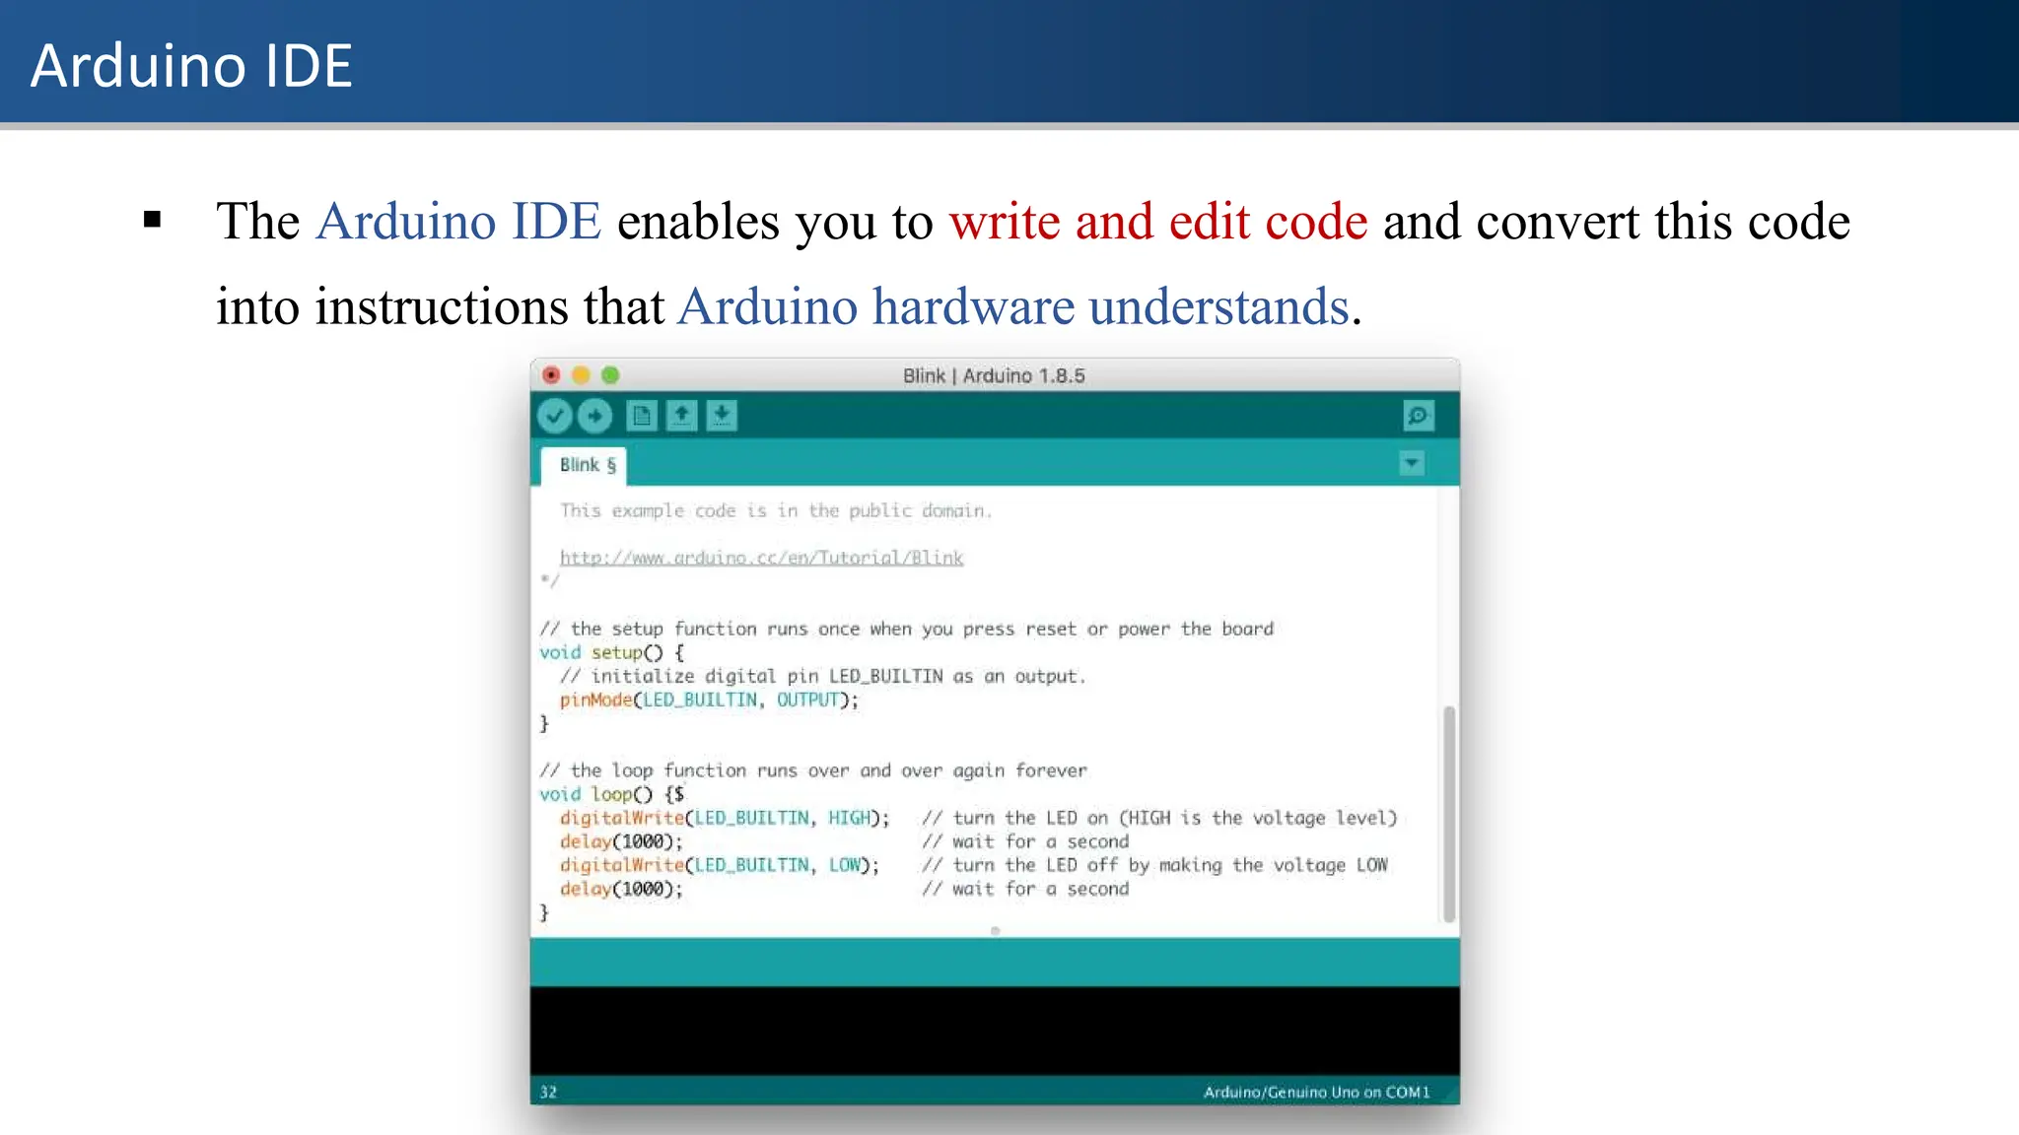Click the Blink | Arduino 1.8.5 title bar
Screen dimensions: 2019x1135
point(994,375)
